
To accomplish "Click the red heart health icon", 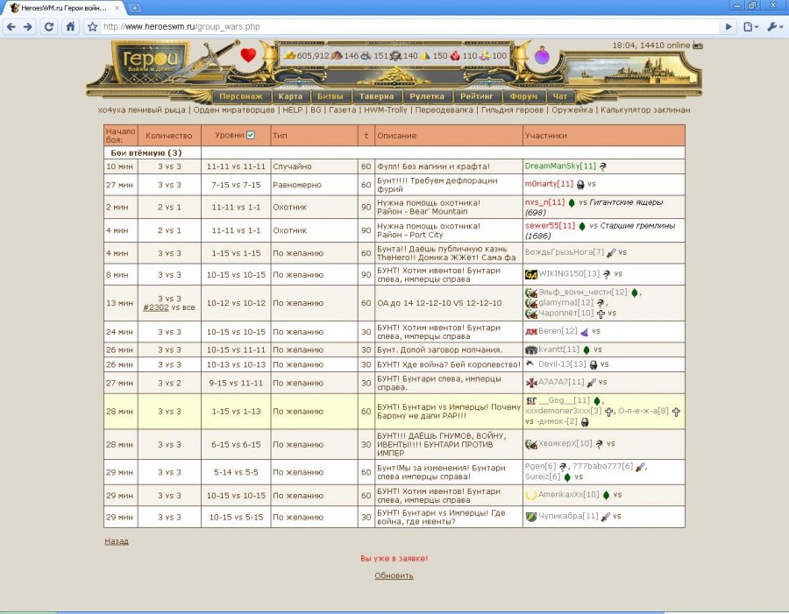I will tap(248, 55).
